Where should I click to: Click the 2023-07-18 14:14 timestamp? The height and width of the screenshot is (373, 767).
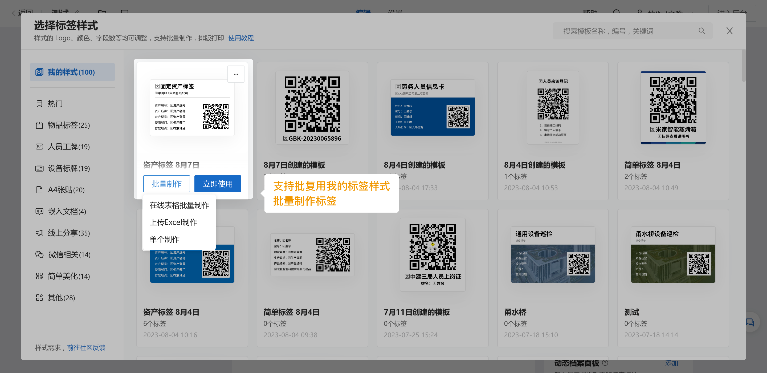(x=651, y=335)
